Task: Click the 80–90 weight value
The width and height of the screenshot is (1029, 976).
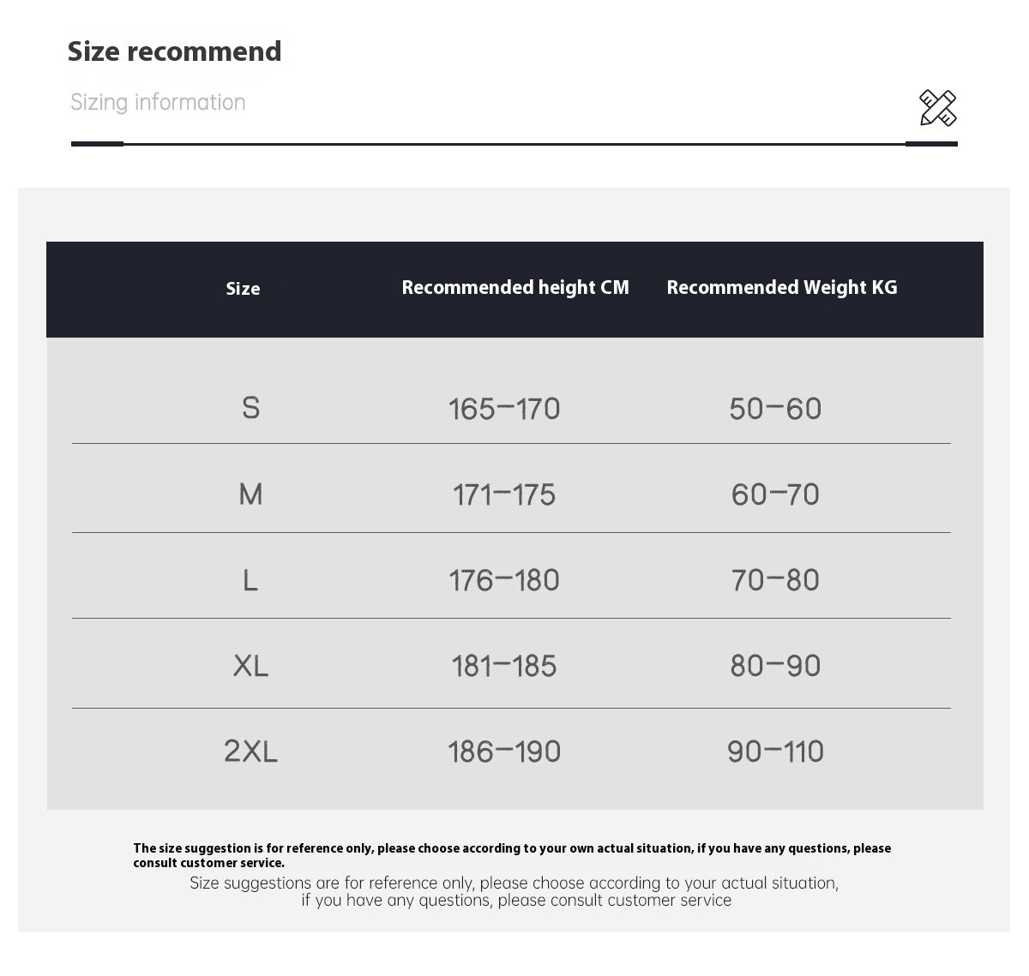Action: coord(775,666)
